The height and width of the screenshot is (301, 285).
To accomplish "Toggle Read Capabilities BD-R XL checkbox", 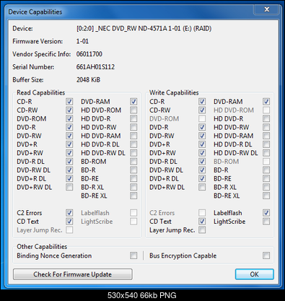I will click(133, 187).
